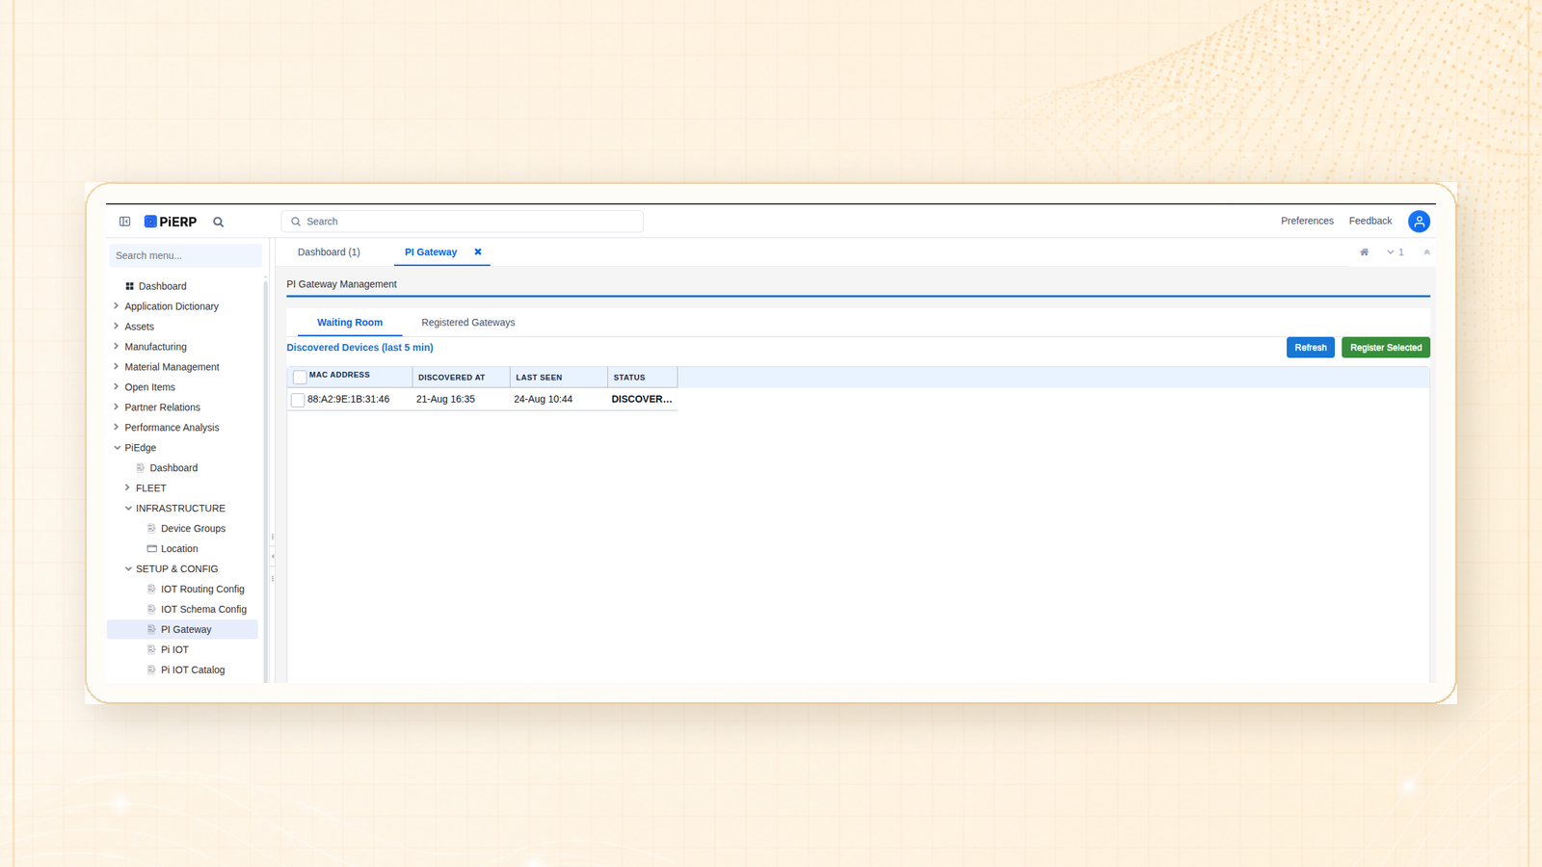Select the PI Gateway tab
This screenshot has width=1542, height=867.
pyautogui.click(x=431, y=252)
